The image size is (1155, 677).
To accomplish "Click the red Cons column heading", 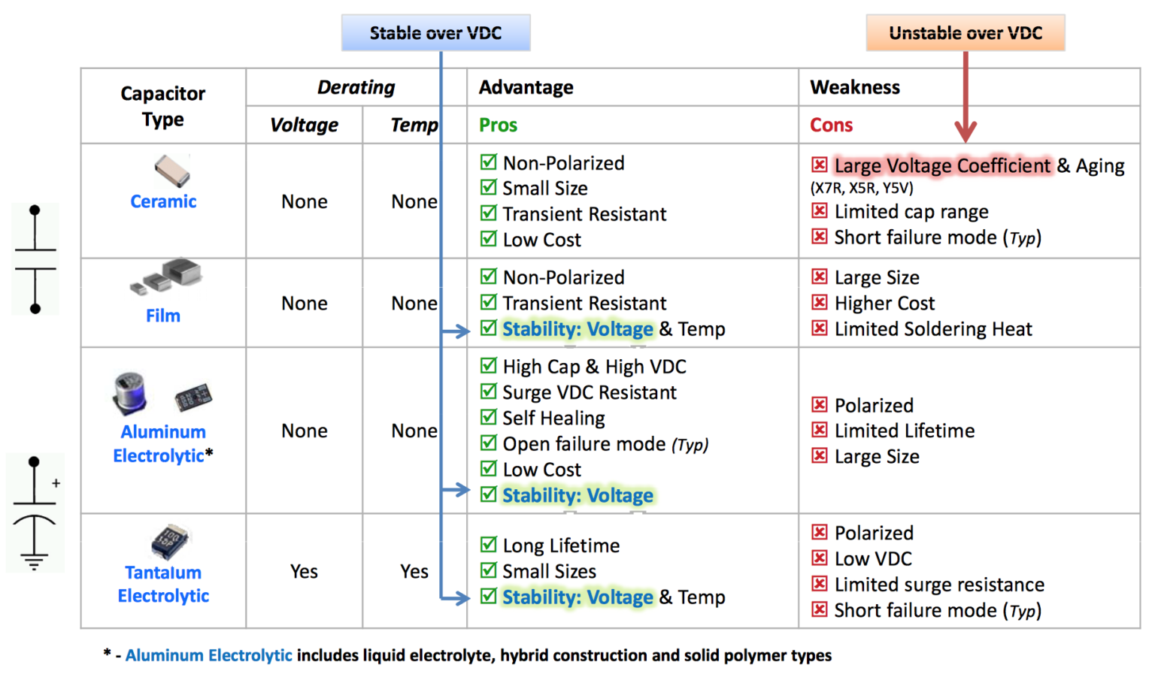I will (x=831, y=125).
